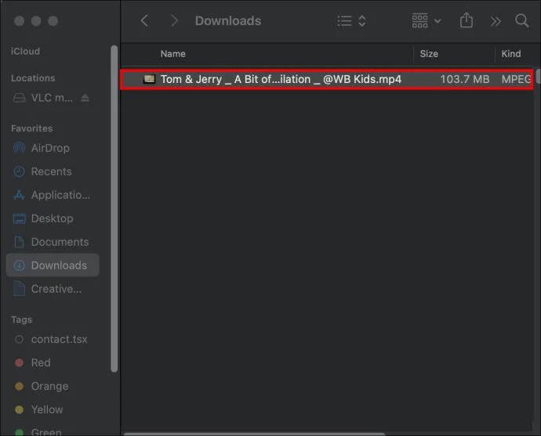Click the Applications icon
Screen dimensions: 541x436
(19, 195)
